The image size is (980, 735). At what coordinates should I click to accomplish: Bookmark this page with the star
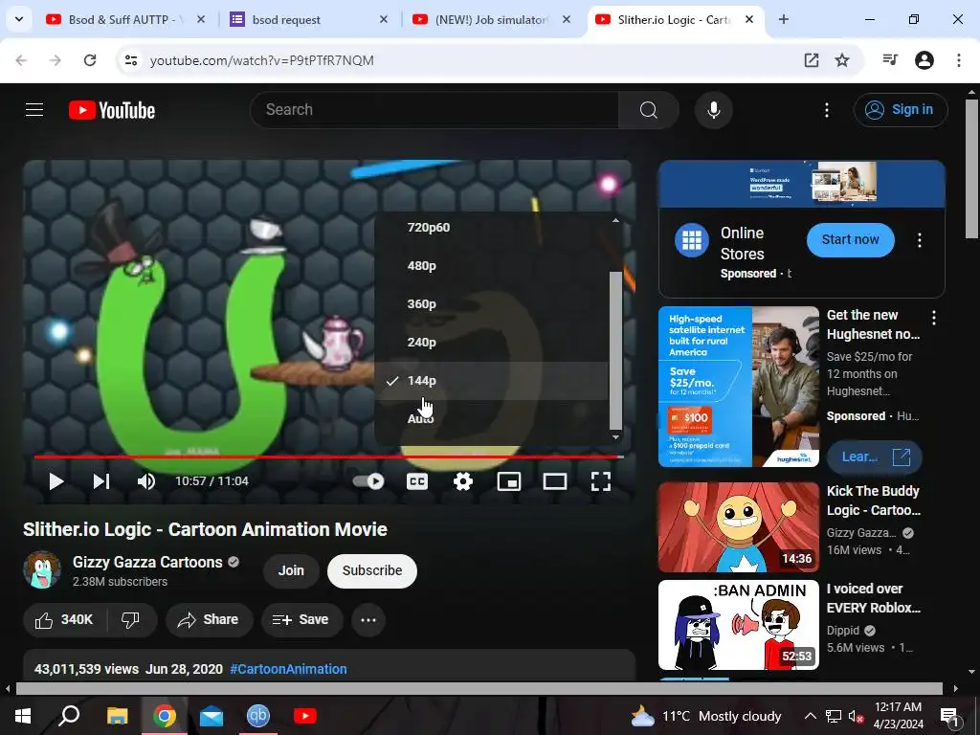click(842, 60)
